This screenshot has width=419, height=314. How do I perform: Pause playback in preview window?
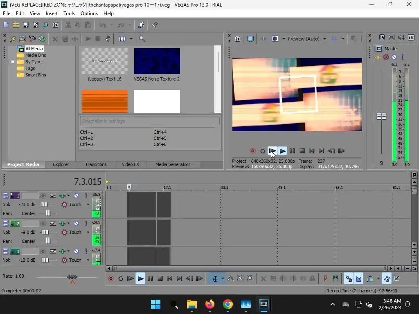(x=292, y=151)
